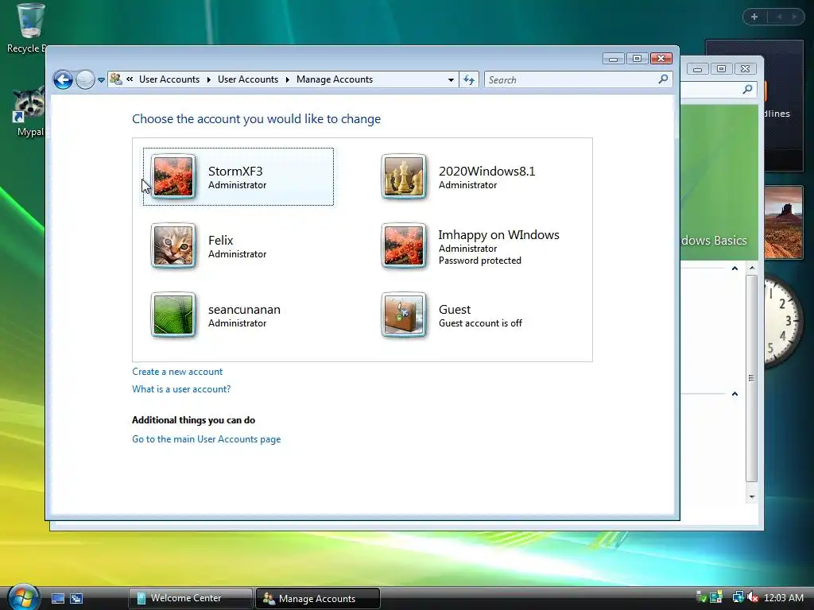Screen dimensions: 814x610
Task: Switch to Manage Accounts taskbar button
Action: point(318,598)
